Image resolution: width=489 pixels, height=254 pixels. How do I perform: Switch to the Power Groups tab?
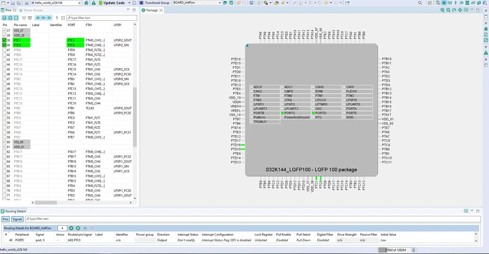coord(33,10)
